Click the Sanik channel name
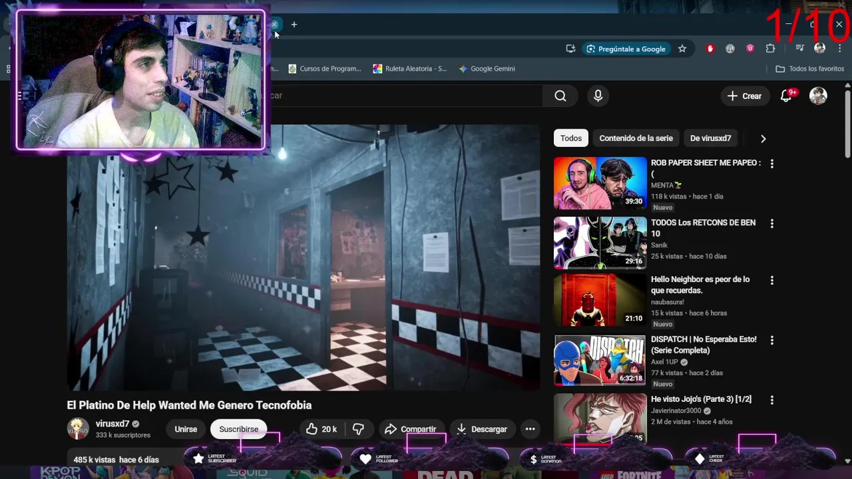 [x=659, y=245]
